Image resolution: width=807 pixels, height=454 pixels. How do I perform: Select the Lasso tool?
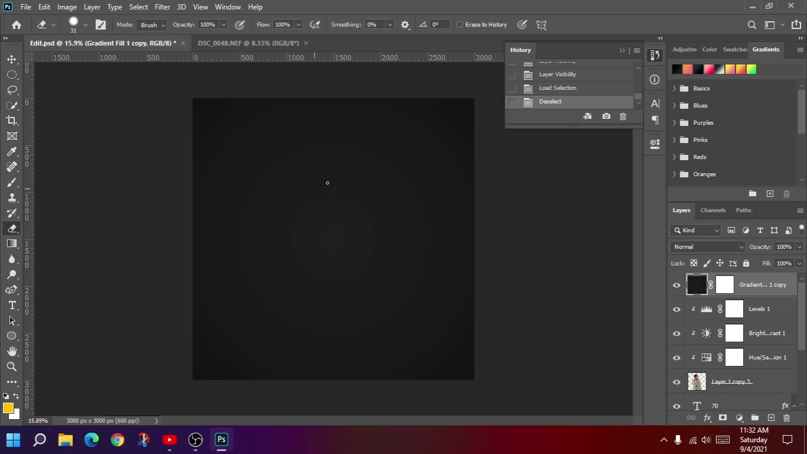click(x=12, y=90)
